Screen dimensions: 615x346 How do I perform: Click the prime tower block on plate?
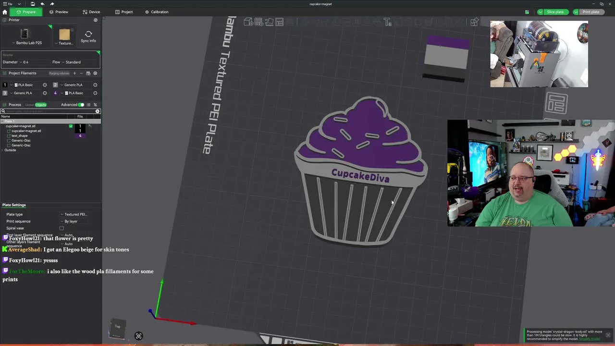click(446, 59)
